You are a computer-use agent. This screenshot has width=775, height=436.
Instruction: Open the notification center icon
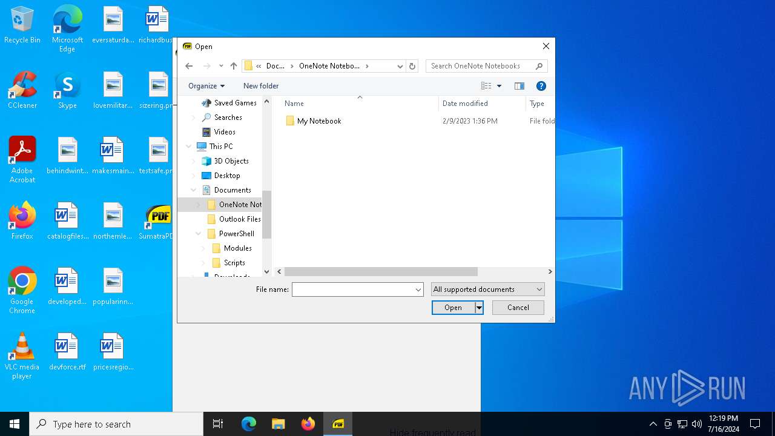click(755, 424)
